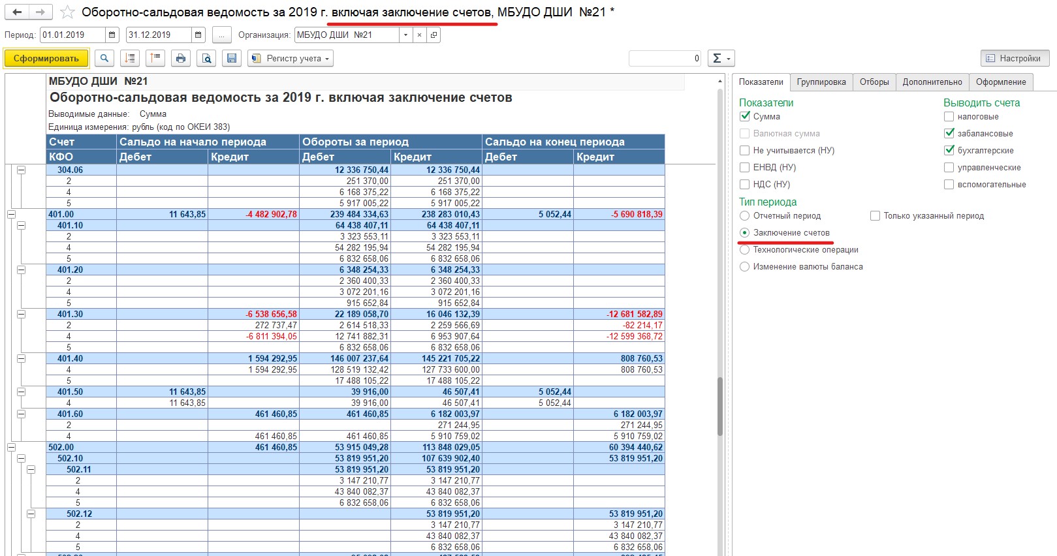The image size is (1057, 556).
Task: Collapse the 401.00 account group
Action: (x=11, y=214)
